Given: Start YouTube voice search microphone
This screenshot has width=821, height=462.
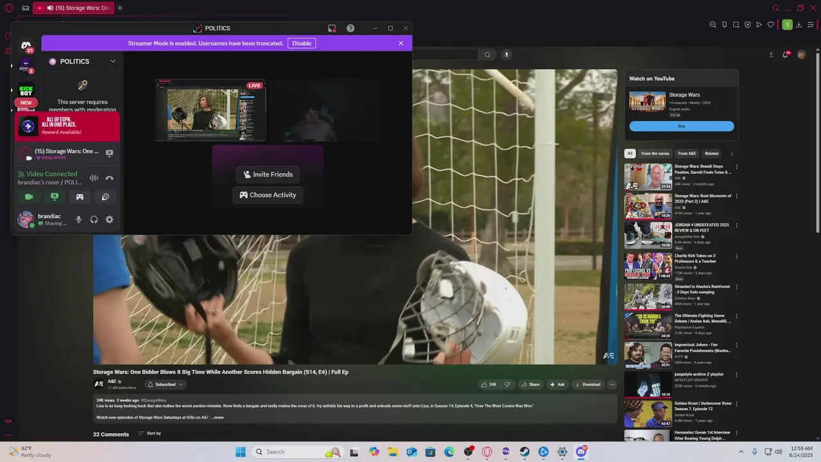Looking at the screenshot, I should [x=506, y=55].
